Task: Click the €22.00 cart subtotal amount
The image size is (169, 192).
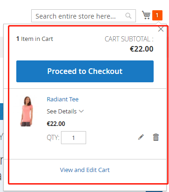Action: point(142,49)
